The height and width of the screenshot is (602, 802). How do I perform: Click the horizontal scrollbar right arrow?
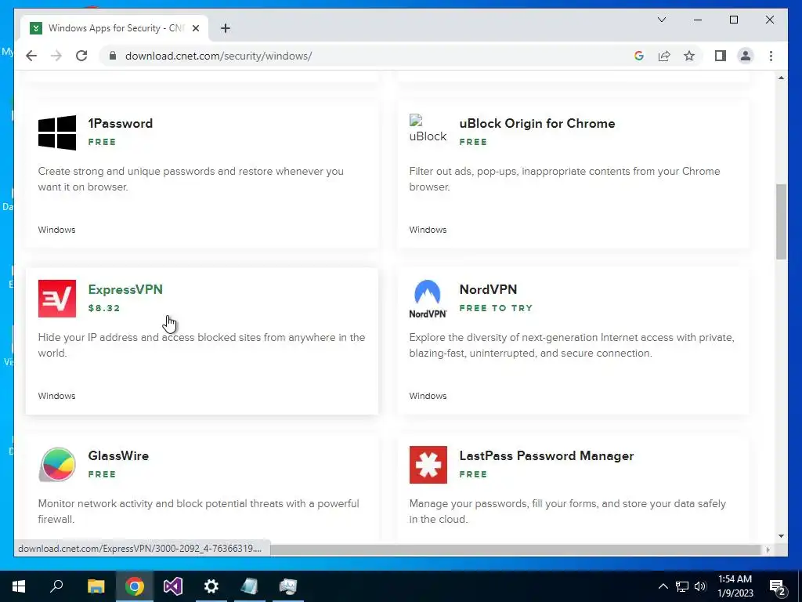pyautogui.click(x=768, y=549)
